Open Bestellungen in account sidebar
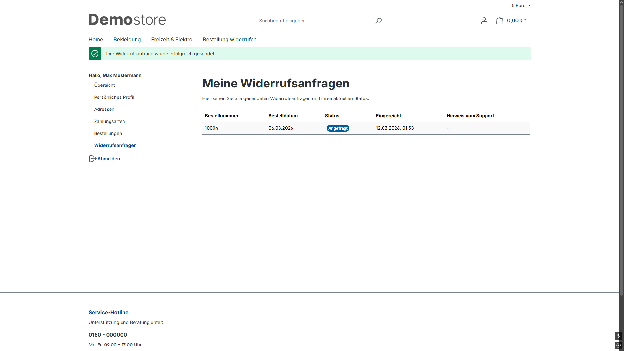The width and height of the screenshot is (624, 351). [108, 133]
